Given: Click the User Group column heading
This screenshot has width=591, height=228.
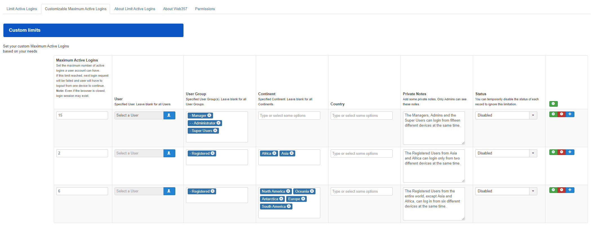Looking at the screenshot, I should [196, 94].
